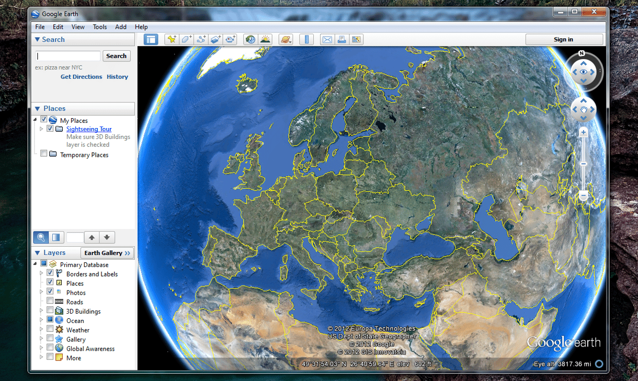Record a tour with camera icon
638x381 pixels.
[x=230, y=39]
